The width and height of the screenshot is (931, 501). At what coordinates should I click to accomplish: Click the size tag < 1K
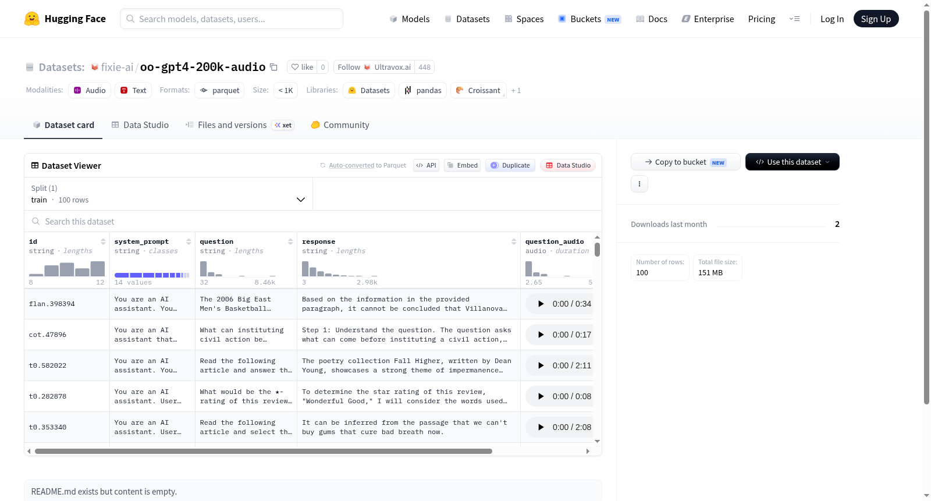tap(286, 90)
